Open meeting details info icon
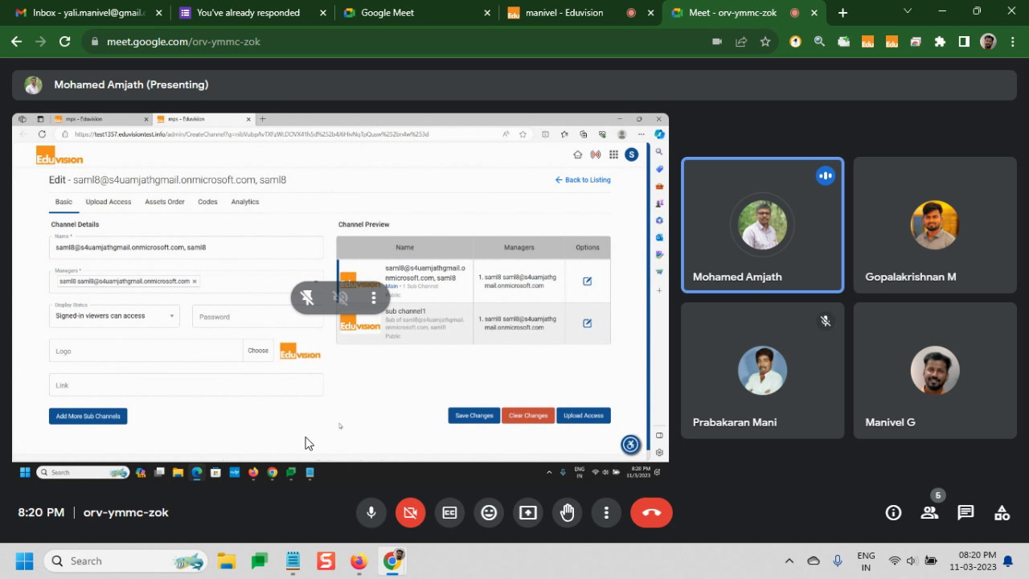Image resolution: width=1029 pixels, height=579 pixels. [x=893, y=512]
